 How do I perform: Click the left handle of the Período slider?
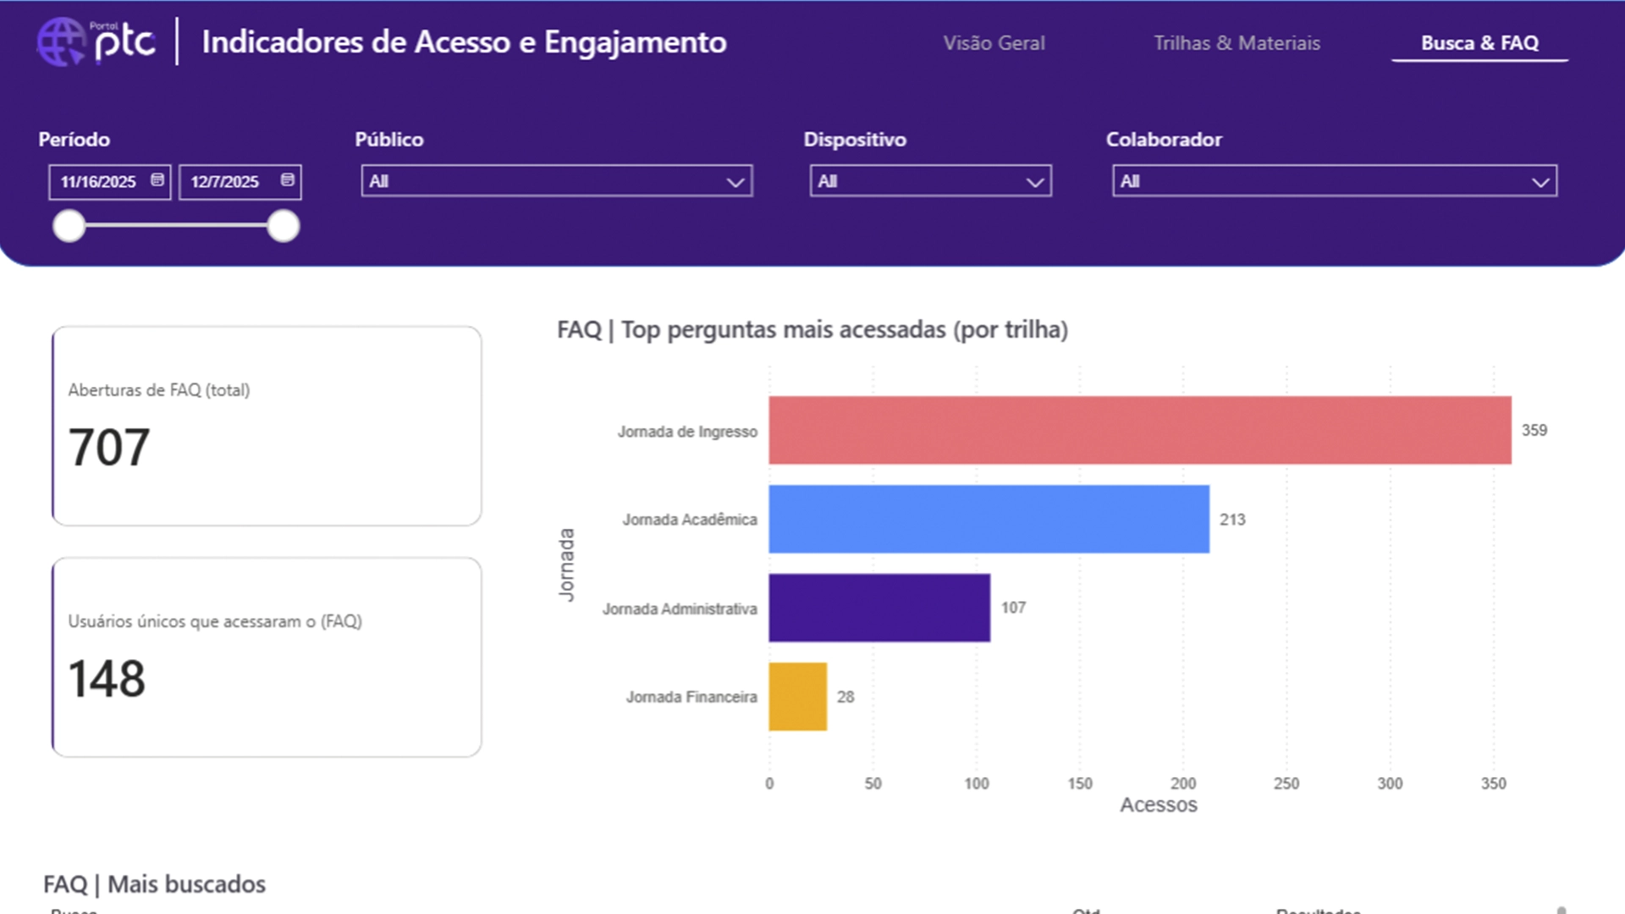coord(69,226)
